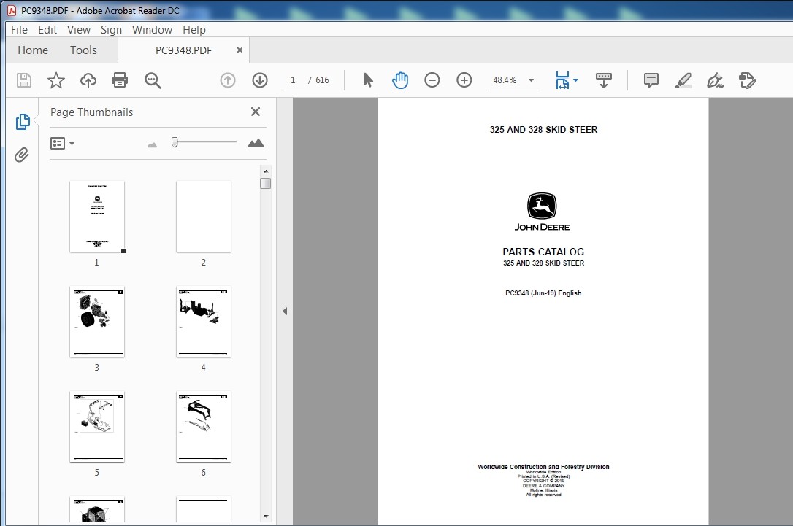793x526 pixels.
Task: Open the thumbnail panel options menu
Action: pos(63,143)
